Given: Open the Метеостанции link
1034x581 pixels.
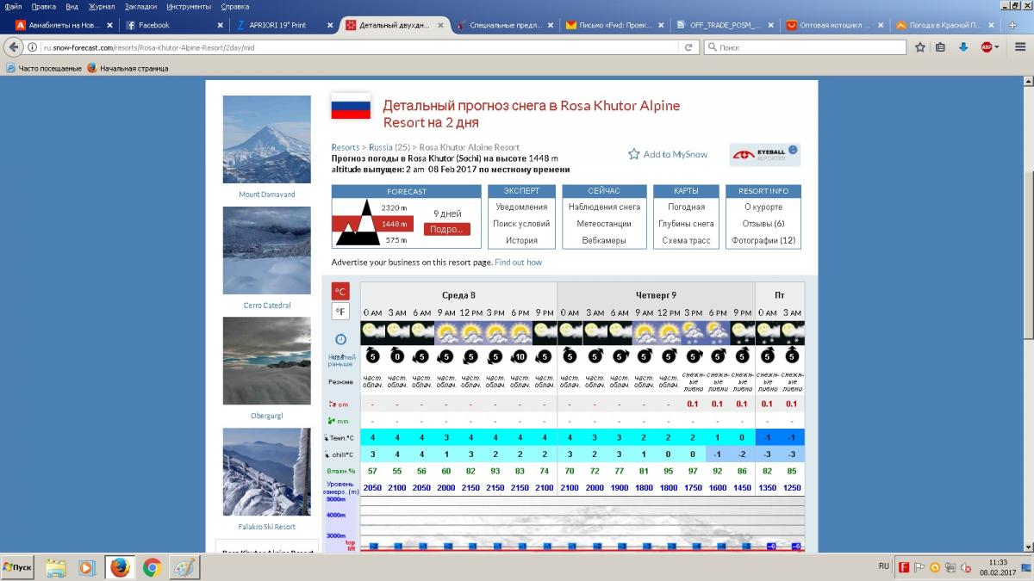Looking at the screenshot, I should coord(604,224).
